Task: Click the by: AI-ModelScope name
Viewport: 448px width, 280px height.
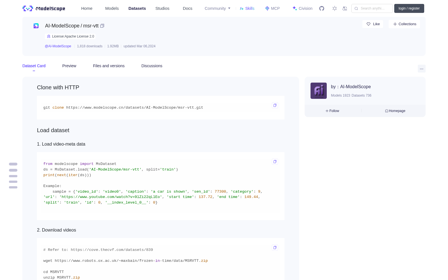Action: pos(351,87)
